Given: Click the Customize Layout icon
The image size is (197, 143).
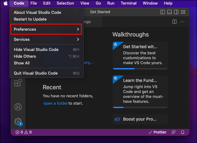Looking at the screenshot, I should [183, 12].
